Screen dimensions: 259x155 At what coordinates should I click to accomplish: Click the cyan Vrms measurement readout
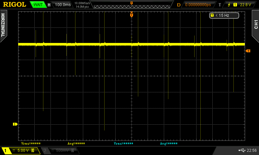point(123,143)
